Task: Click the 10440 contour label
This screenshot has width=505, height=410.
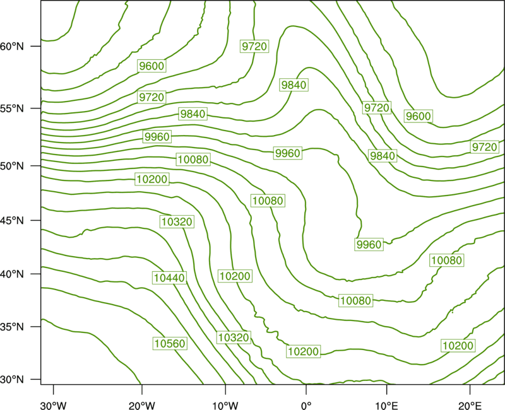Action: click(170, 278)
